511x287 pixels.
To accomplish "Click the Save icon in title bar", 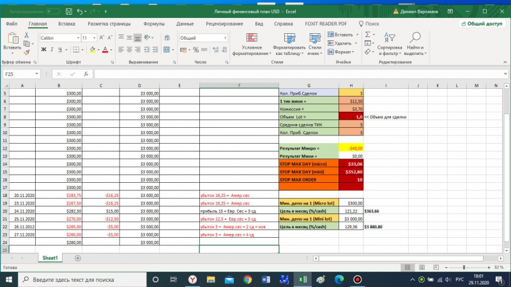I will 68,12.
